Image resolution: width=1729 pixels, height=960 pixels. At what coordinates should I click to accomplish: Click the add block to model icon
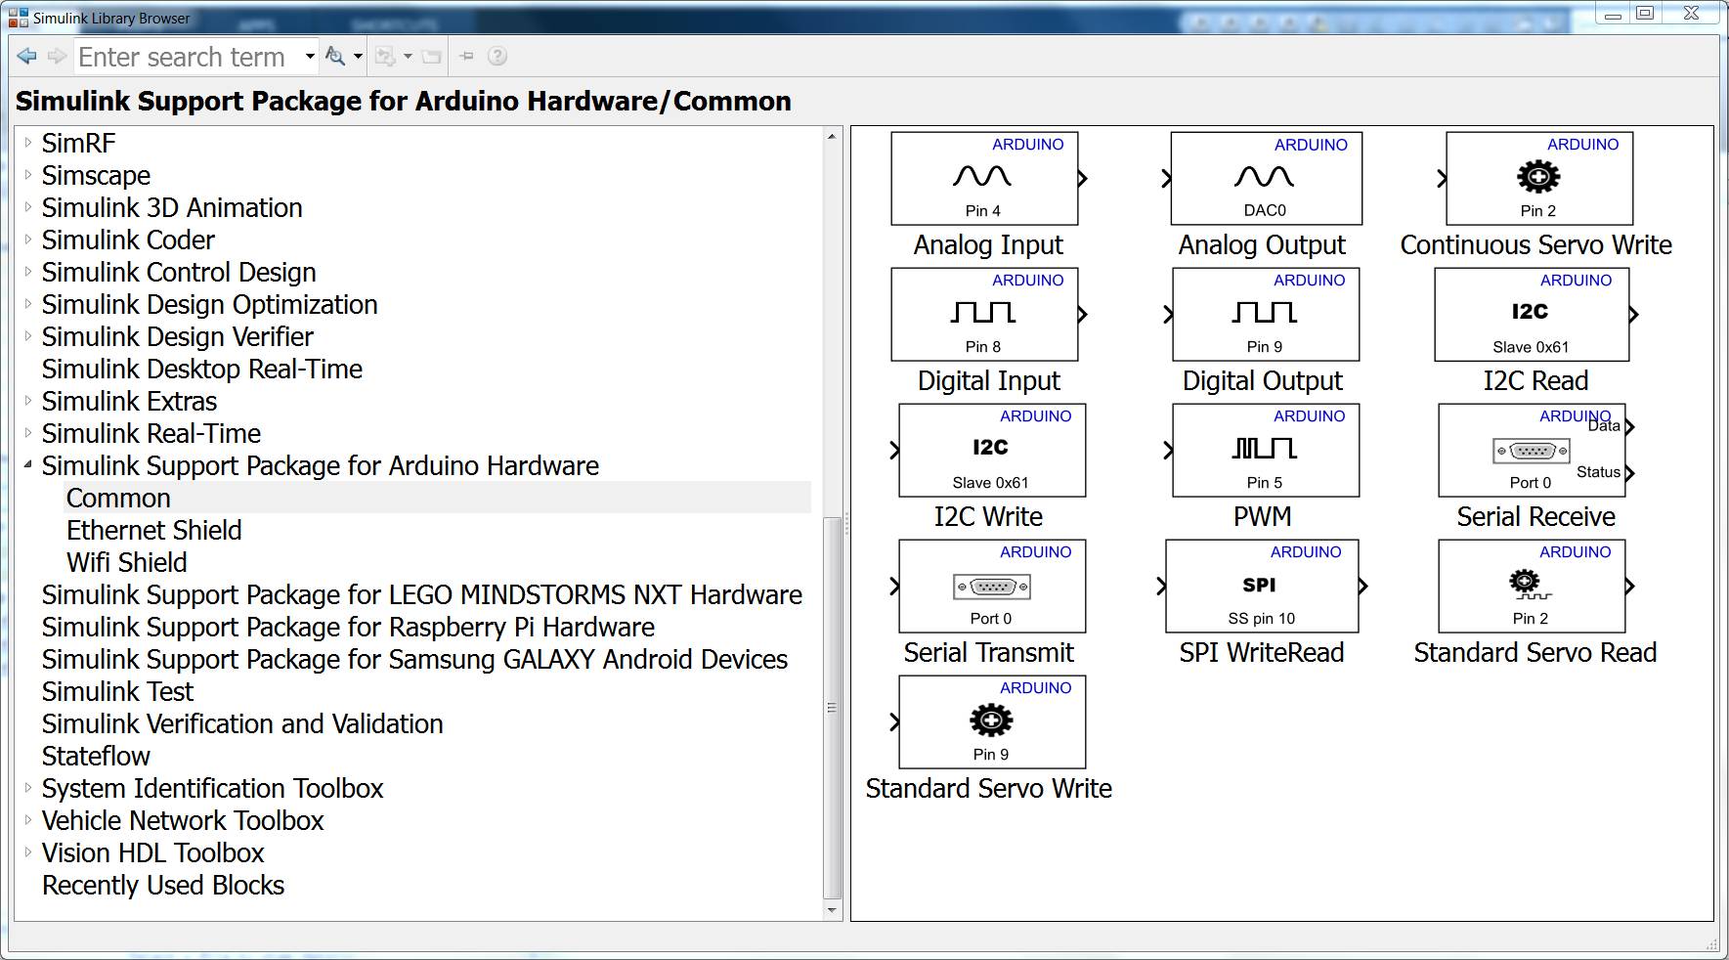coord(385,57)
